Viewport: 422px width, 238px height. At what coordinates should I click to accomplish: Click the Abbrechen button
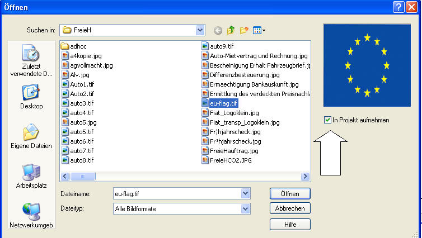pos(290,208)
